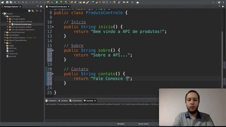Click the Resume debug toolbar icon

tap(19, 2)
